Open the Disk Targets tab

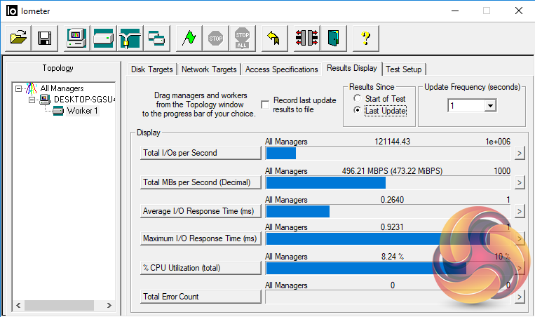(153, 69)
